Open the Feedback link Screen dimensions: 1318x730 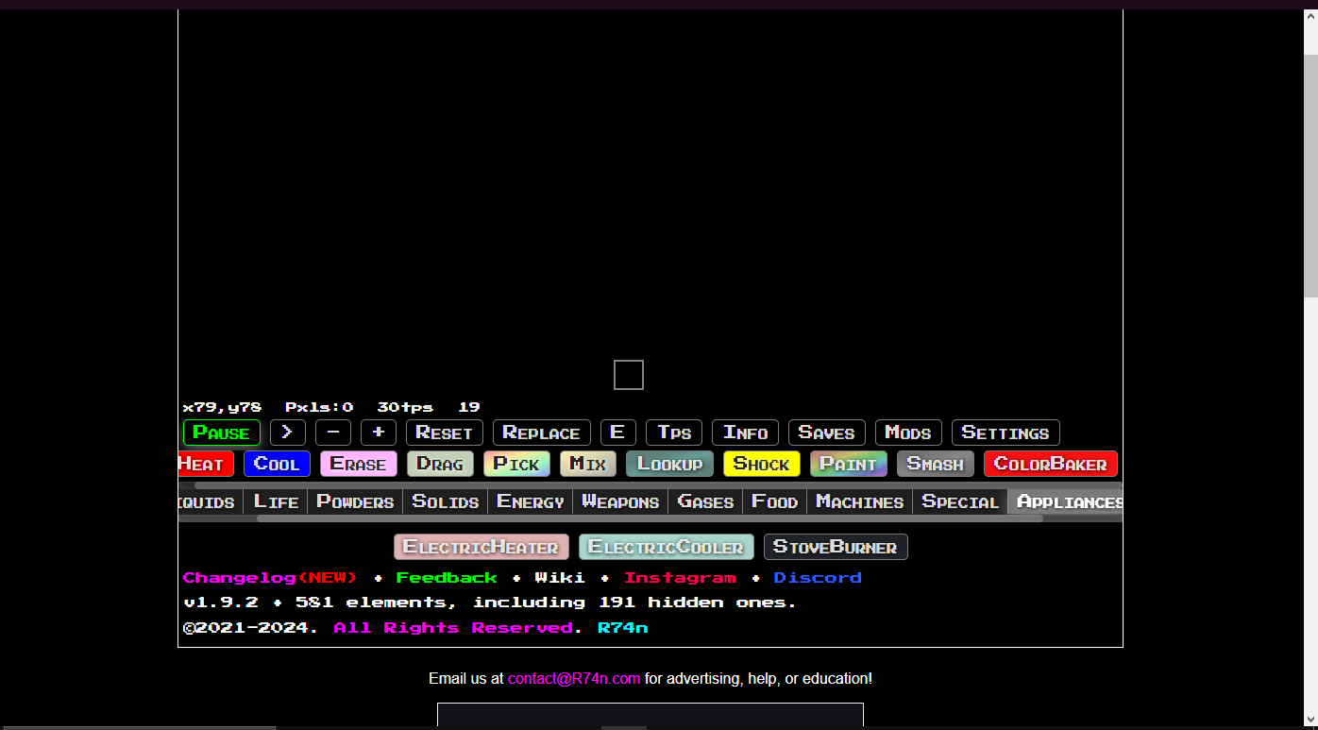[447, 577]
